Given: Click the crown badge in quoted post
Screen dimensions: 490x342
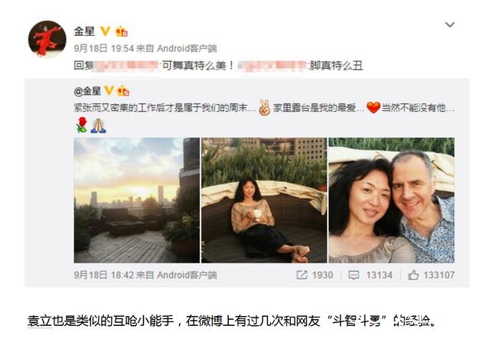Looking at the screenshot, I should 122,91.
